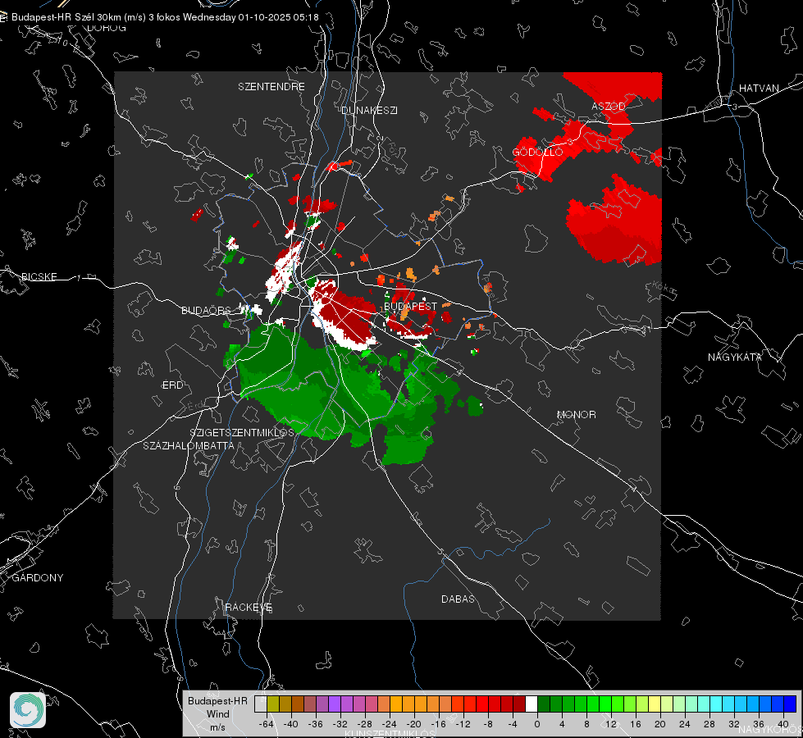803x738 pixels.
Task: Click the ASZÓD map label
Action: pos(609,106)
